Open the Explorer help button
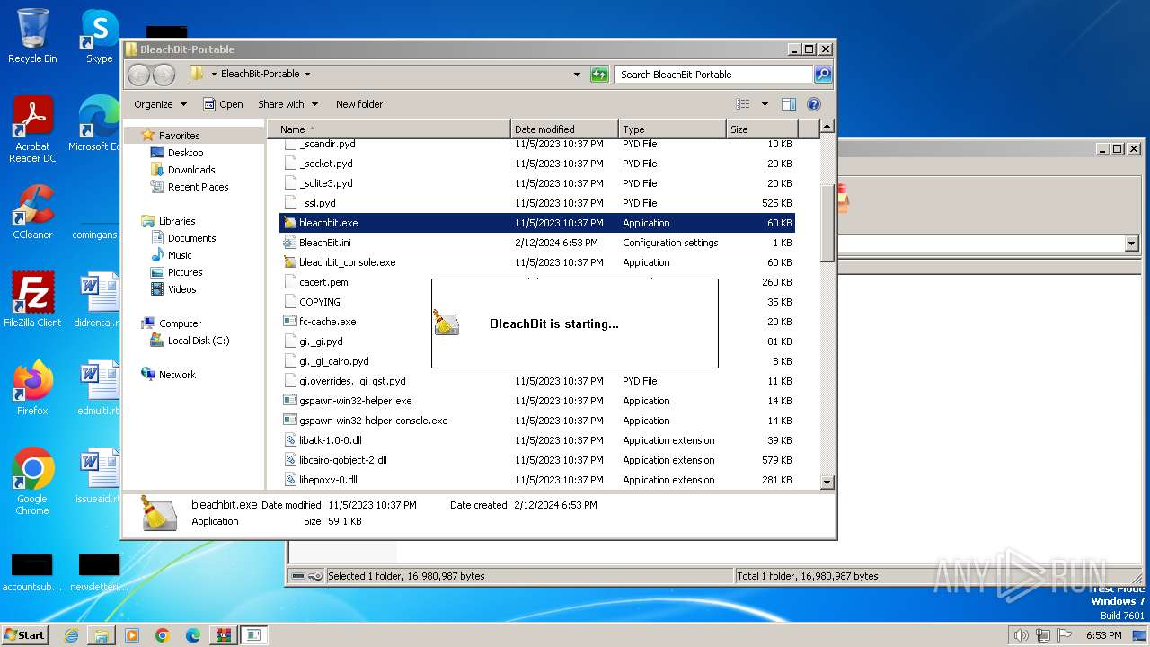1150x647 pixels. 814,104
